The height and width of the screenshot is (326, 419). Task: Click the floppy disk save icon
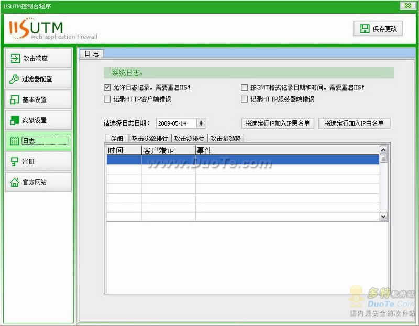click(x=365, y=29)
